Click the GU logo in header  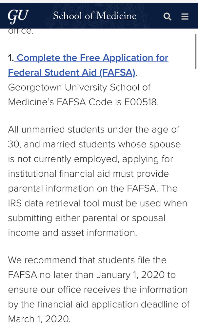click(18, 16)
